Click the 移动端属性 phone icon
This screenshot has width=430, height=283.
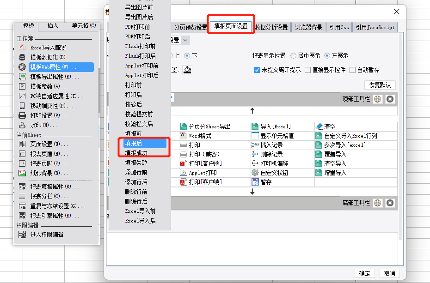click(x=22, y=106)
